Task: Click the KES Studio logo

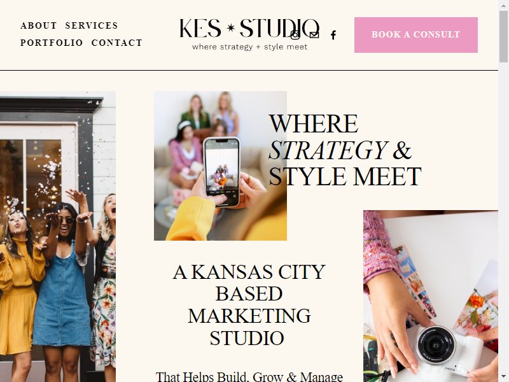Action: 249,34
